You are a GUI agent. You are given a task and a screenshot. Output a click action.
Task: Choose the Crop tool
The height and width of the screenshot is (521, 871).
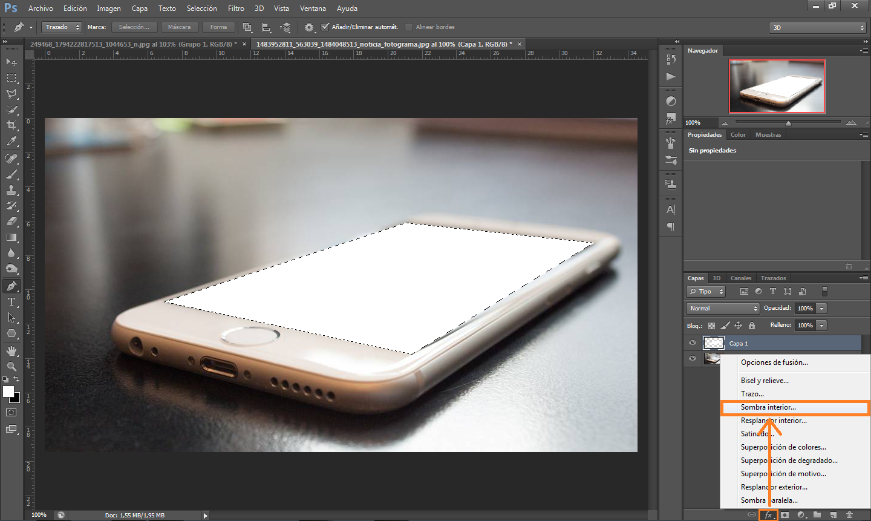(11, 125)
